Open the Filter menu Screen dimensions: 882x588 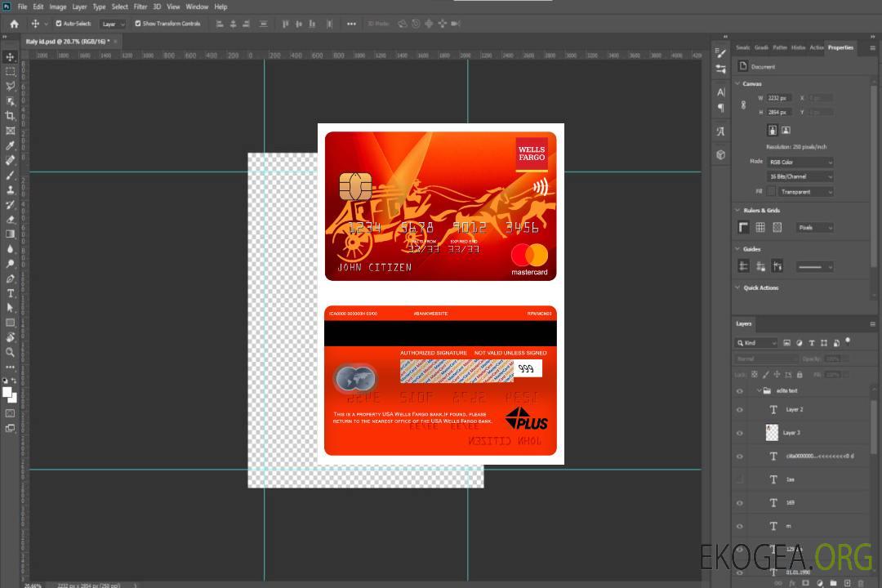click(140, 7)
